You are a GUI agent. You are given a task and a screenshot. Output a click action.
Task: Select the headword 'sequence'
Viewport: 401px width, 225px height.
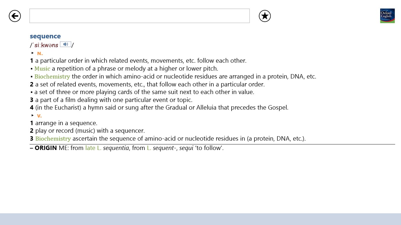pyautogui.click(x=45, y=36)
